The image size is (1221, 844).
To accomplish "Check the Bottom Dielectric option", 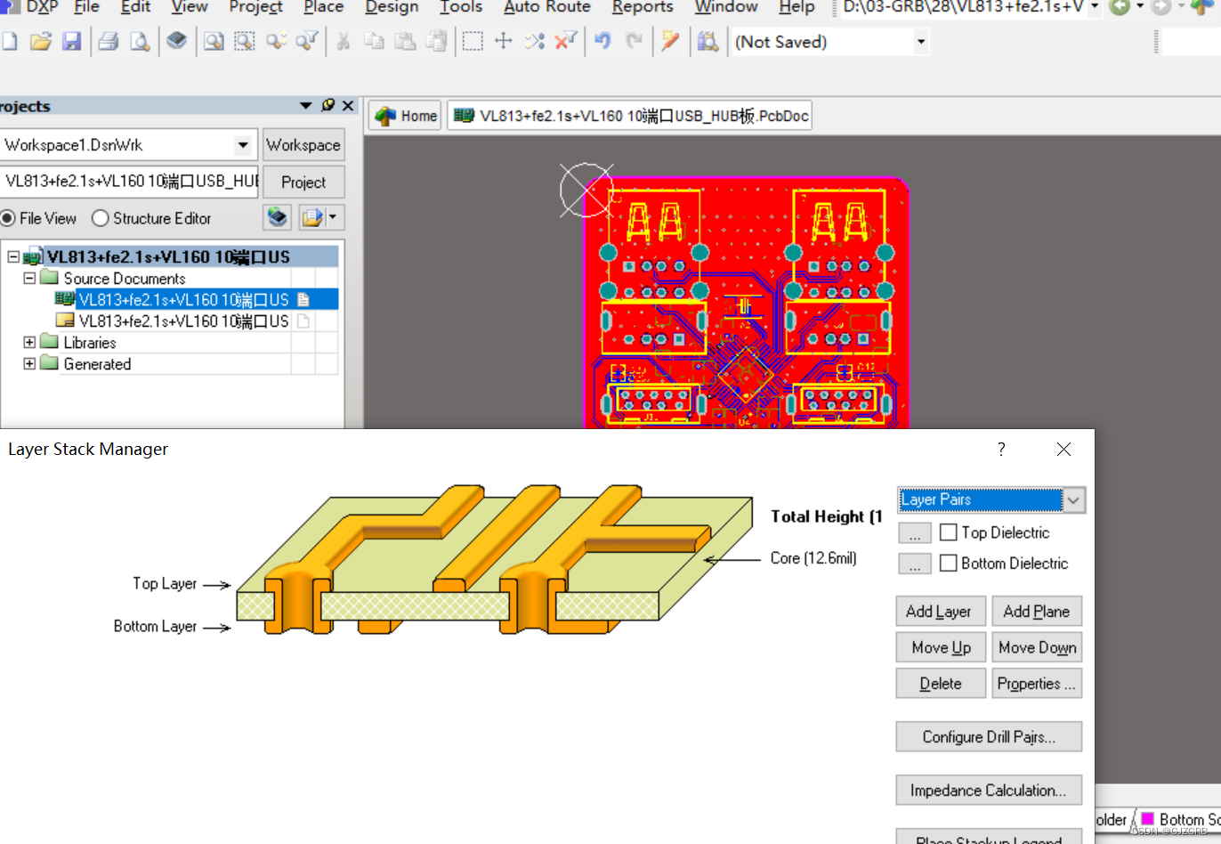I will click(x=948, y=563).
